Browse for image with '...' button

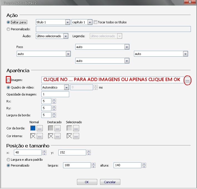[x=187, y=80]
